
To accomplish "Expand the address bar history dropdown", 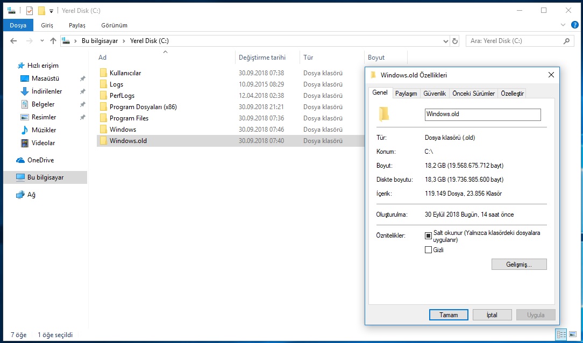I will [x=445, y=41].
